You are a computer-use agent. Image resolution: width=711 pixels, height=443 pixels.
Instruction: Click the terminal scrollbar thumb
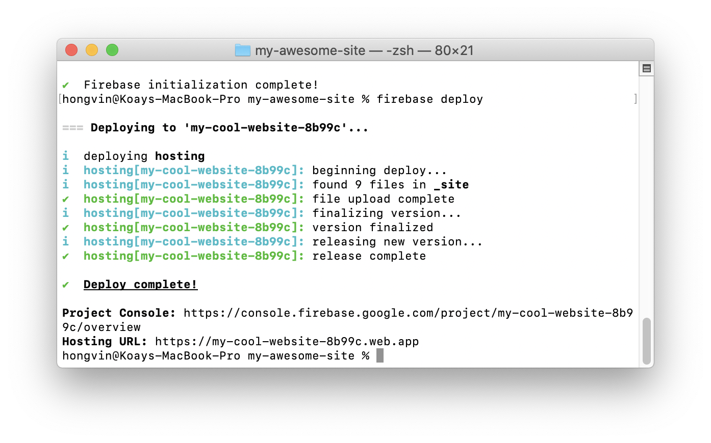(647, 341)
